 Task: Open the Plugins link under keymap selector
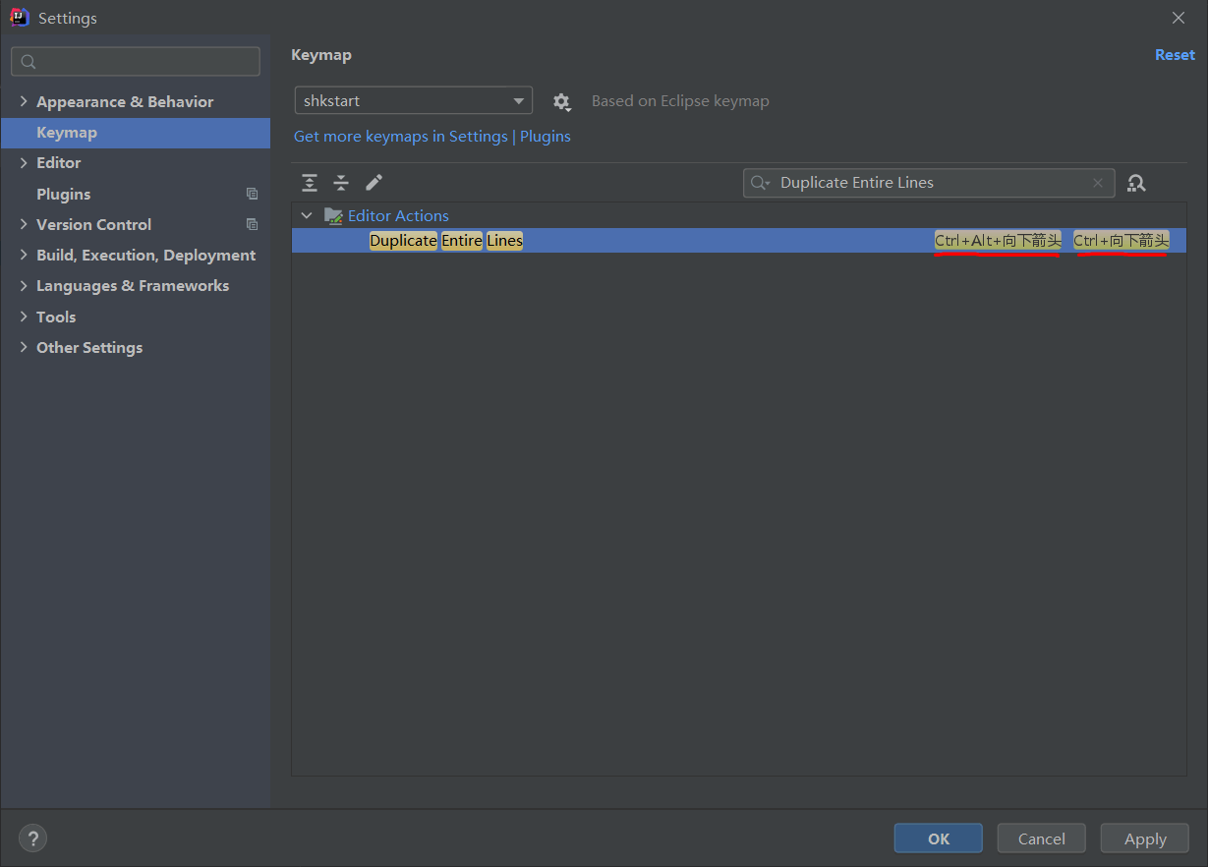(546, 137)
